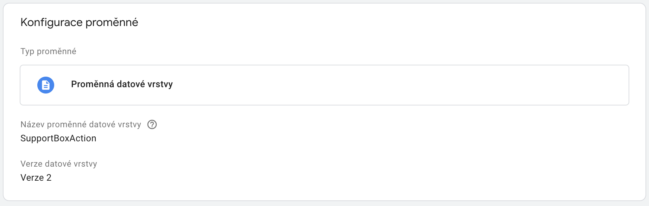Click the word proměnné in the card heading
649x206 pixels.
pos(112,22)
